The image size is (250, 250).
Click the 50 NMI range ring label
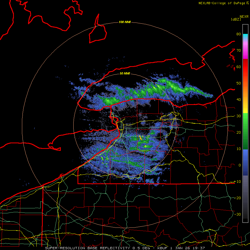125,73
